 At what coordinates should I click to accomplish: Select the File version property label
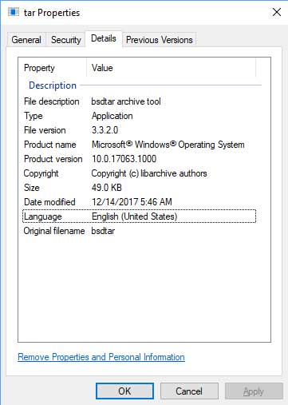tap(45, 130)
